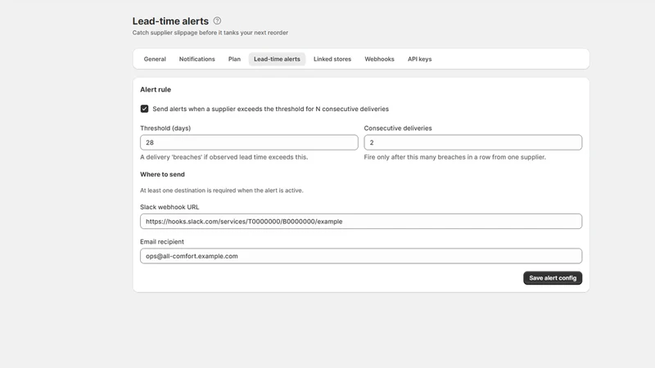Click the Send alerts checkbox label text
This screenshot has width=655, height=368.
[x=270, y=109]
